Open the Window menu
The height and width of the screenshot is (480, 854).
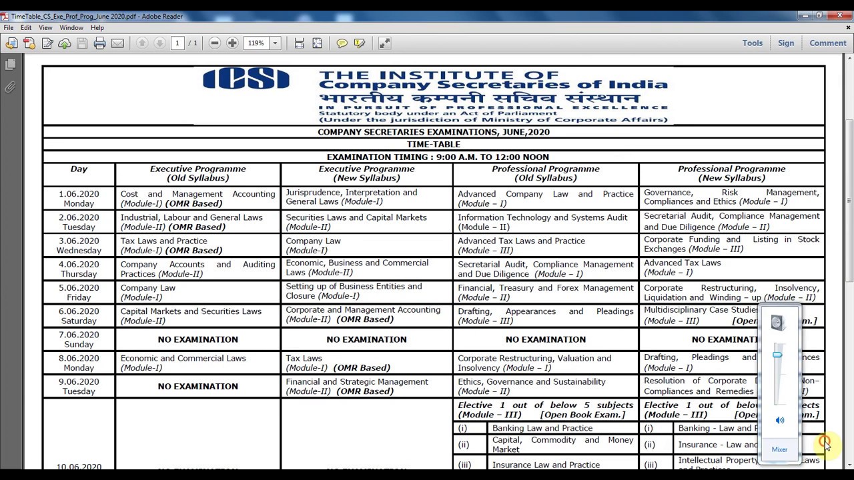(x=71, y=28)
